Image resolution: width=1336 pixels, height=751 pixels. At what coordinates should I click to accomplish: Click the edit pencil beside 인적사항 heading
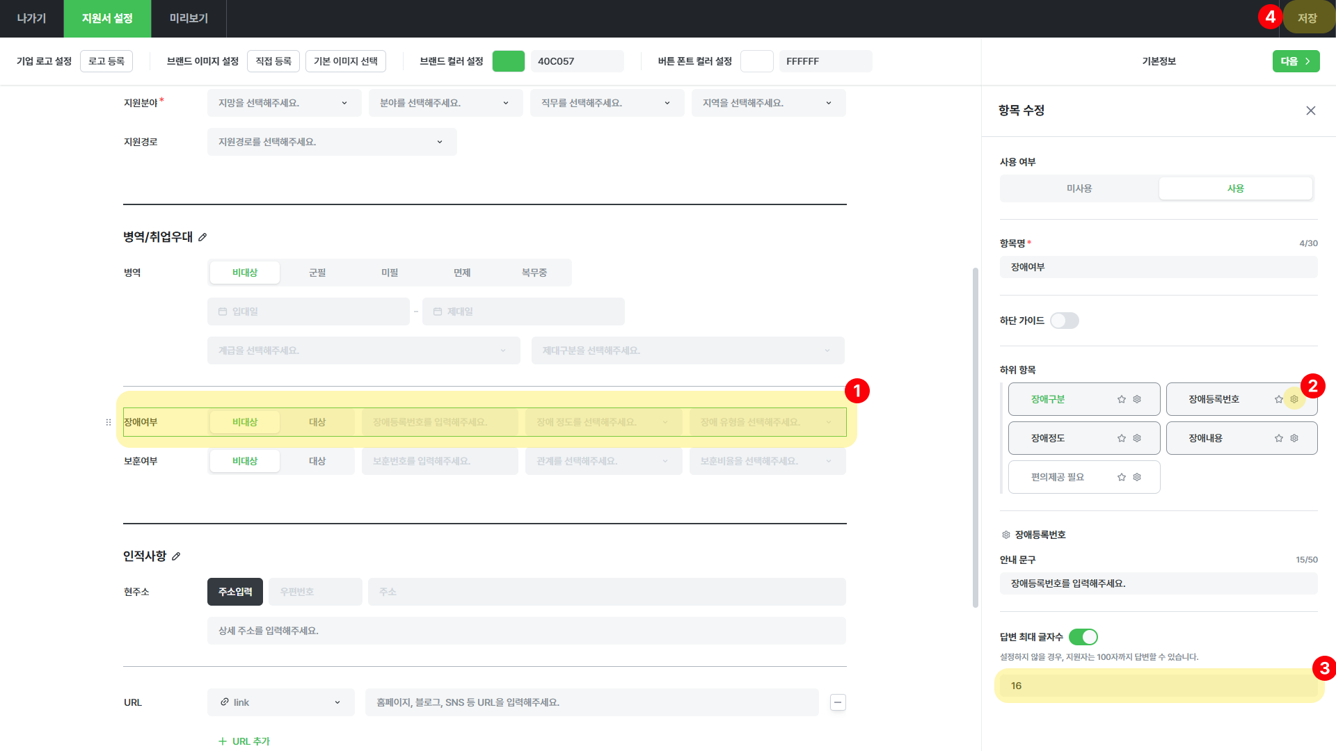[176, 556]
